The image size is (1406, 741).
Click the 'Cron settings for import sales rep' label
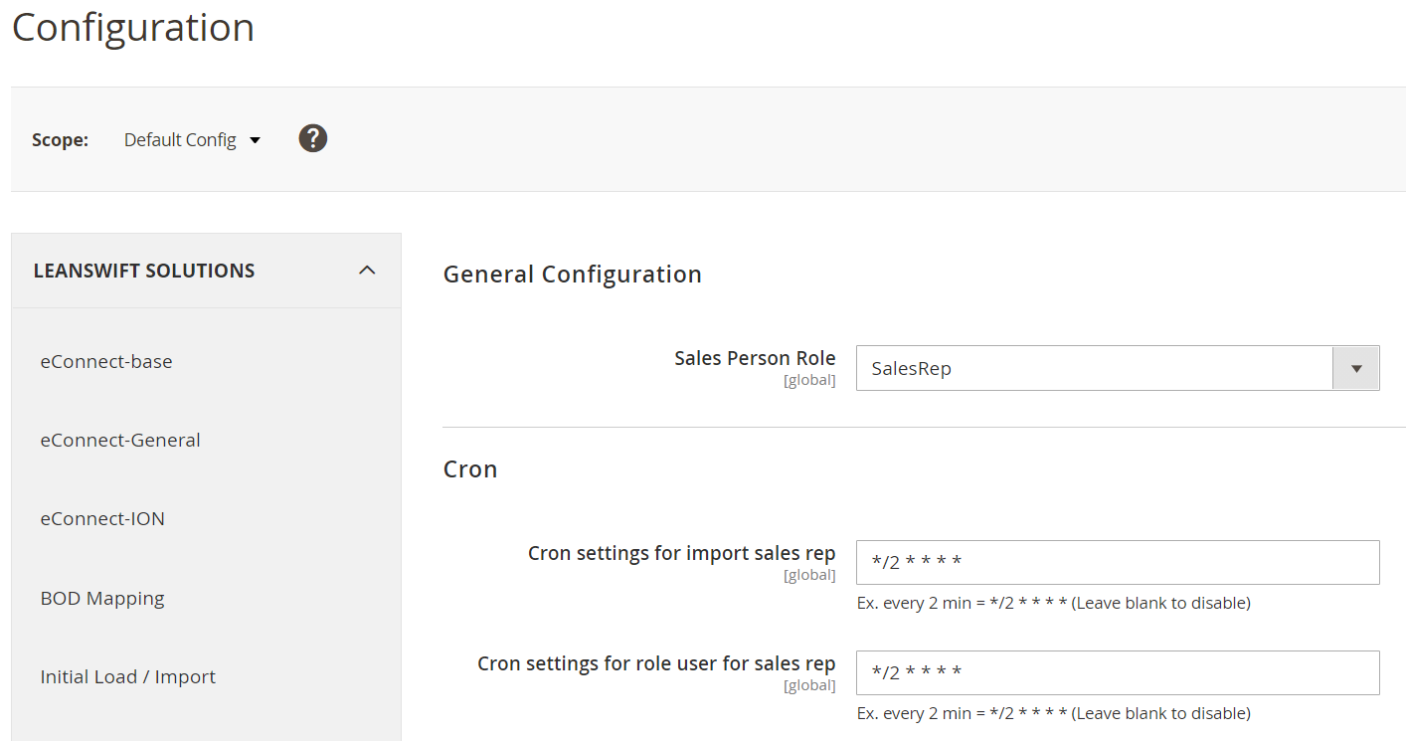(681, 553)
